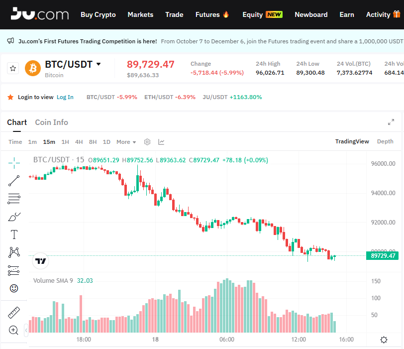Switch to TradingView chart mode
Viewport: 404px width, 349px height.
coord(352,141)
